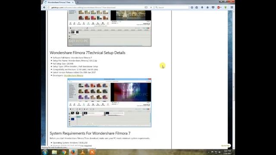
Task: Click the Setup Type Offline Installer list item
Action: point(75,66)
